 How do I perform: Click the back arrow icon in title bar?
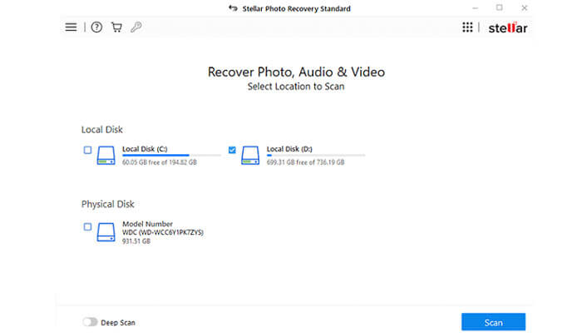(x=233, y=8)
